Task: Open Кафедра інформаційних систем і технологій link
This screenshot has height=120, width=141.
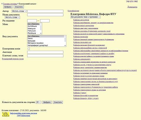Action: (x=90, y=48)
